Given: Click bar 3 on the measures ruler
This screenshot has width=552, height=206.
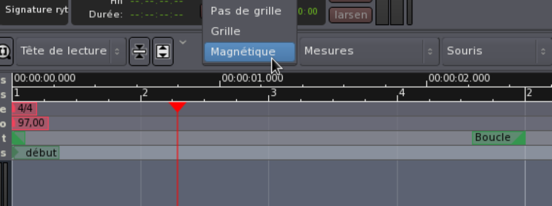Looking at the screenshot, I should tap(273, 93).
